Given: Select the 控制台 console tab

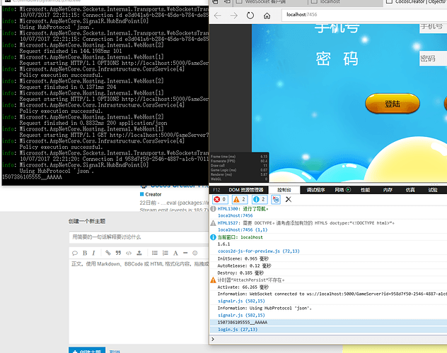Looking at the screenshot, I should pyautogui.click(x=284, y=190).
